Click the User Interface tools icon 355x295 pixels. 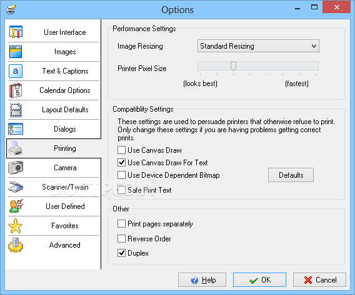pos(16,32)
